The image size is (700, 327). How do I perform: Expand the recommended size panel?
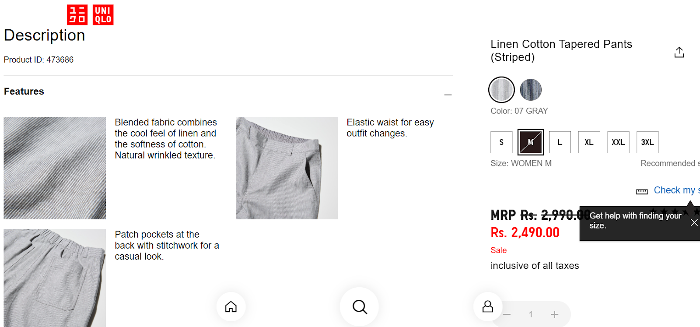pyautogui.click(x=669, y=163)
